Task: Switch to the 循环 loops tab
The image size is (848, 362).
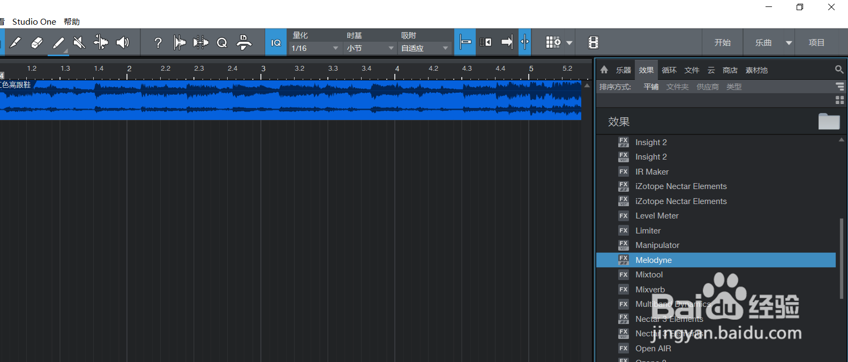Action: point(669,70)
